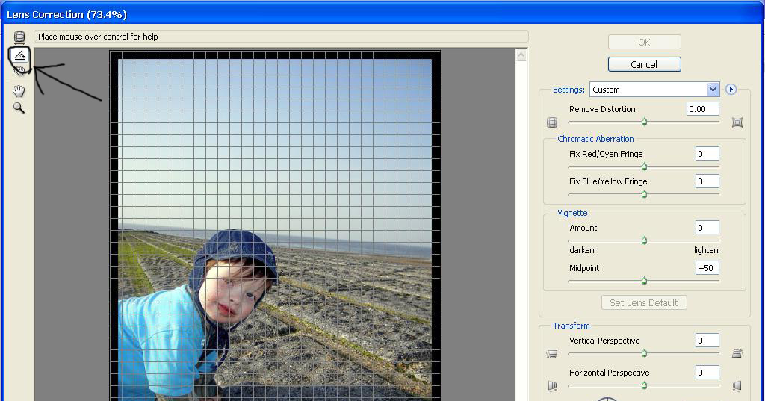This screenshot has height=401, width=765.
Task: Select the Move Grid tool
Action: (x=19, y=71)
